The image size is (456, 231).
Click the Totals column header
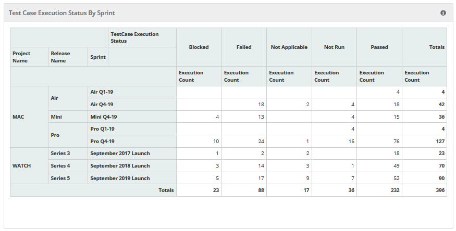[425, 47]
